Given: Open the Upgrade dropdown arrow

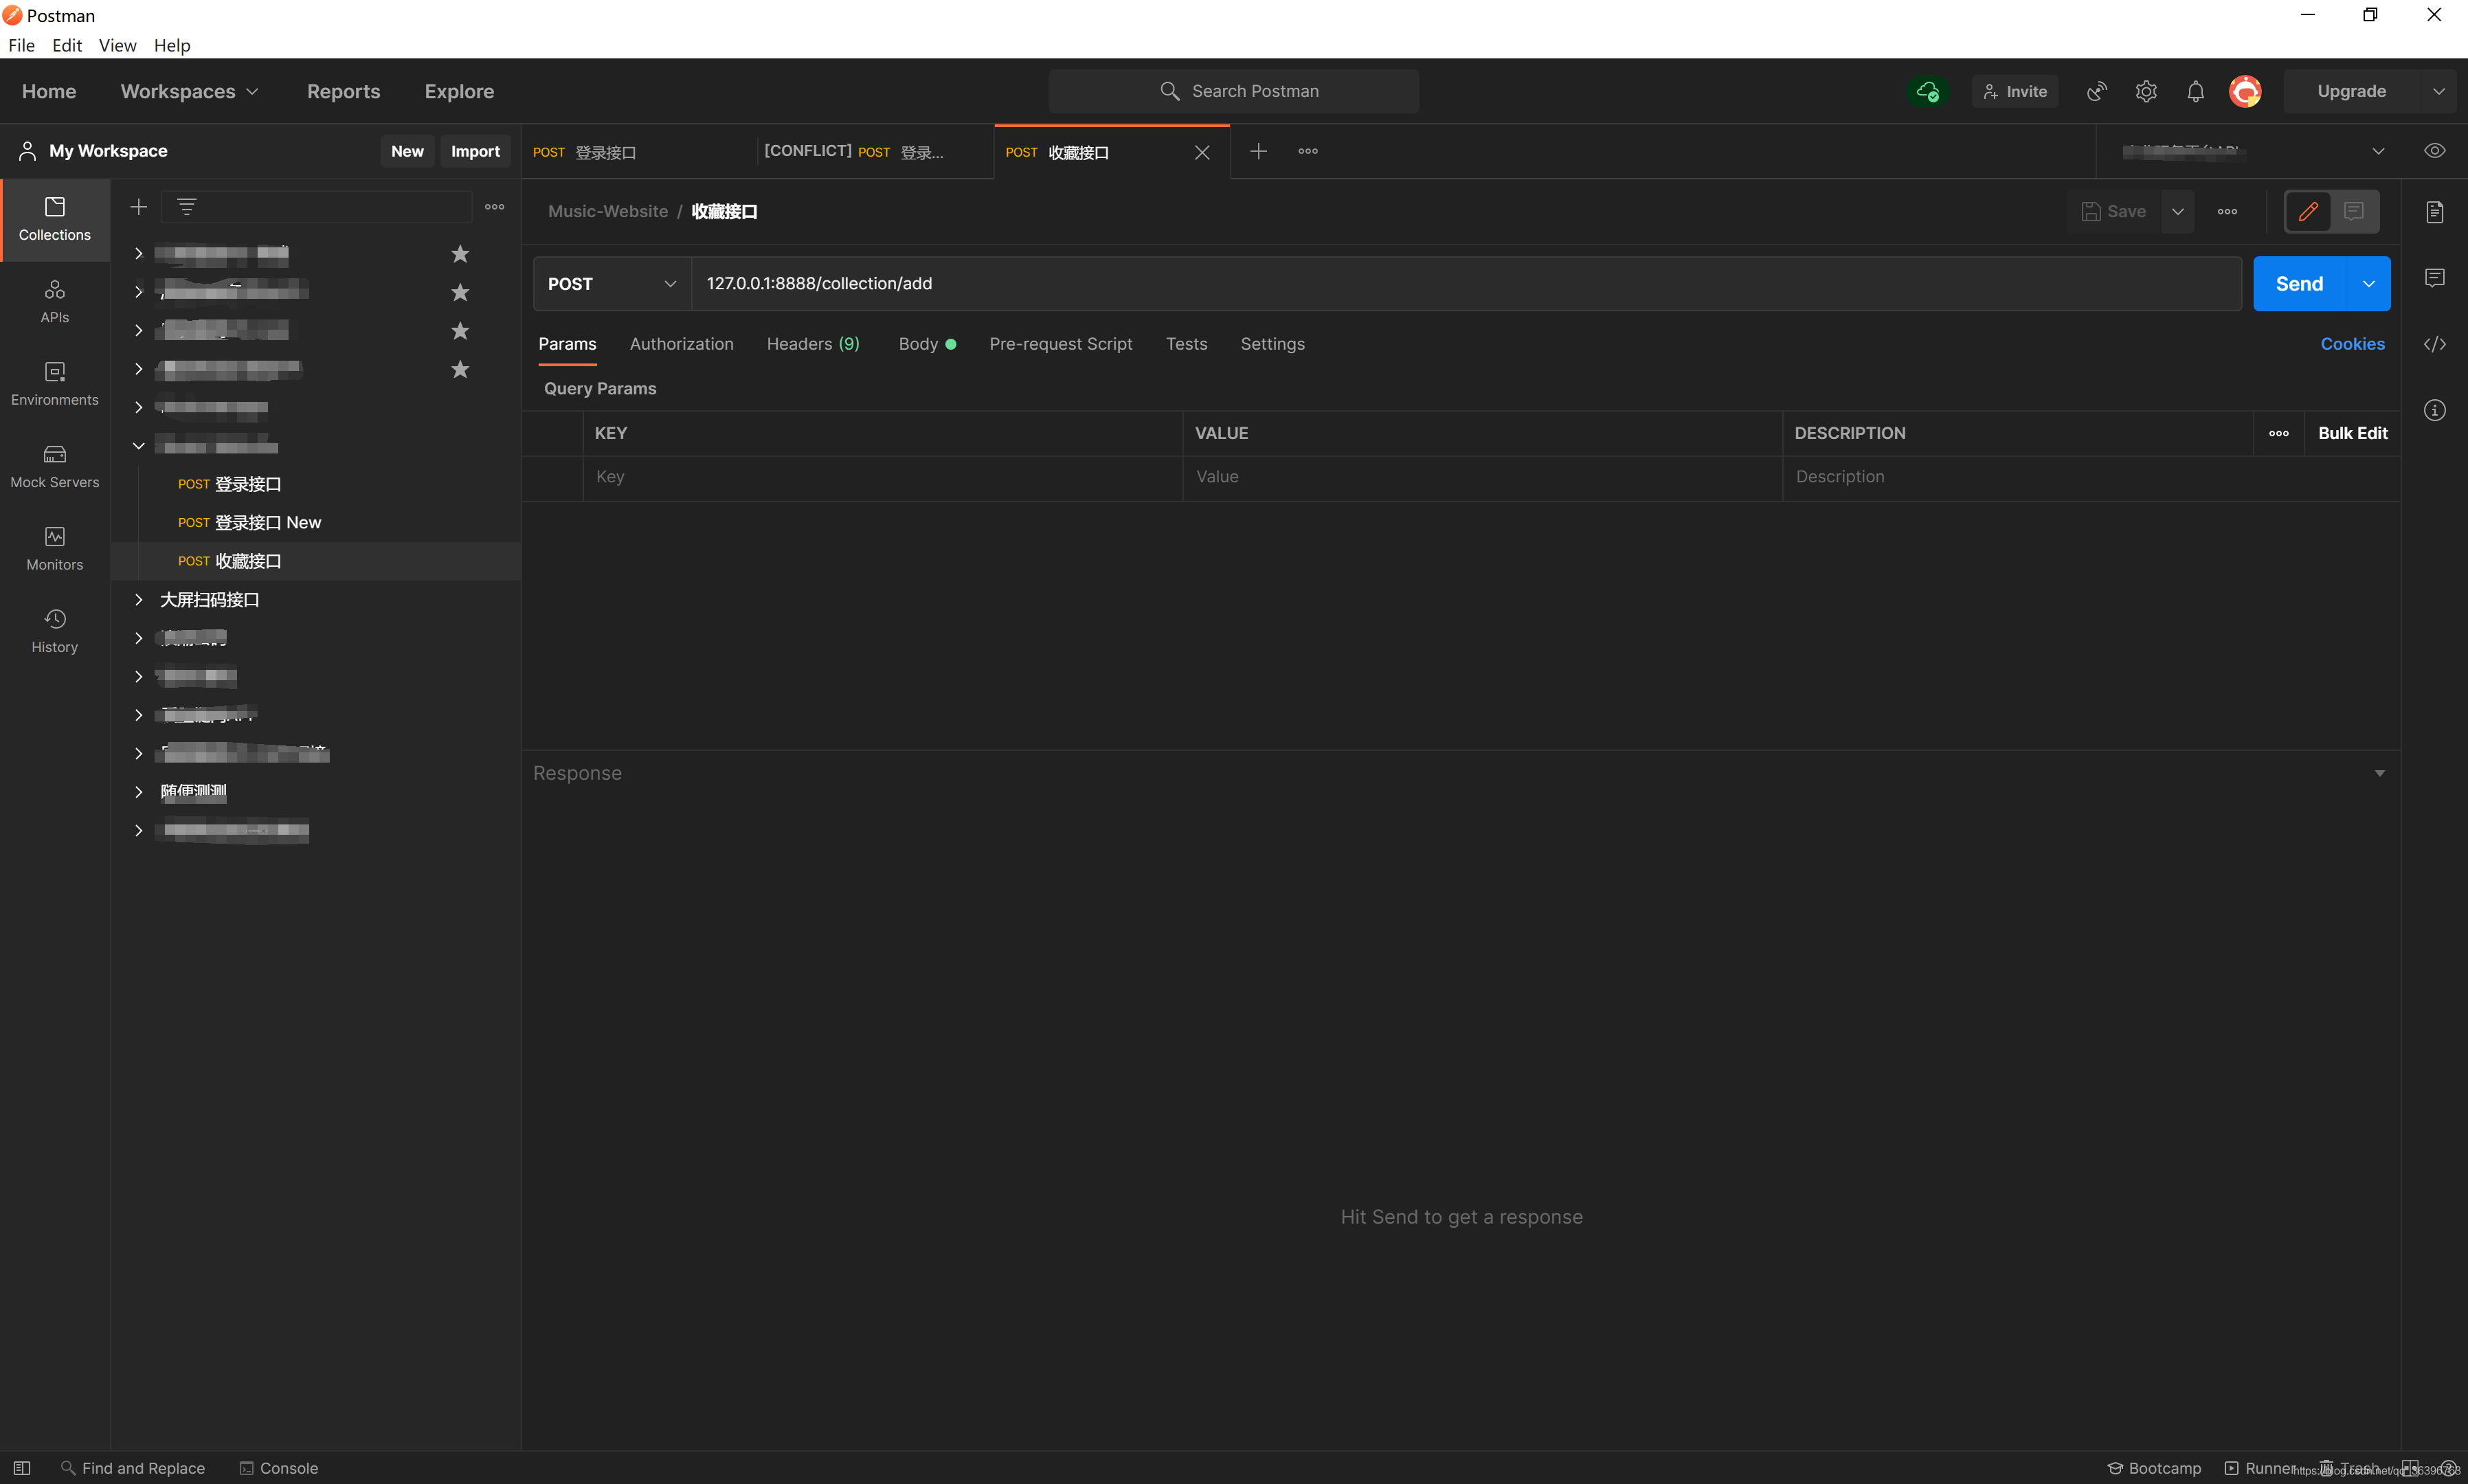Looking at the screenshot, I should click(2439, 92).
